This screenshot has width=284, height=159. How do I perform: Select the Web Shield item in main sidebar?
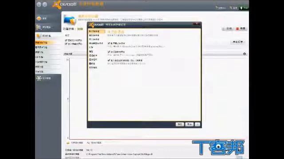(48, 52)
